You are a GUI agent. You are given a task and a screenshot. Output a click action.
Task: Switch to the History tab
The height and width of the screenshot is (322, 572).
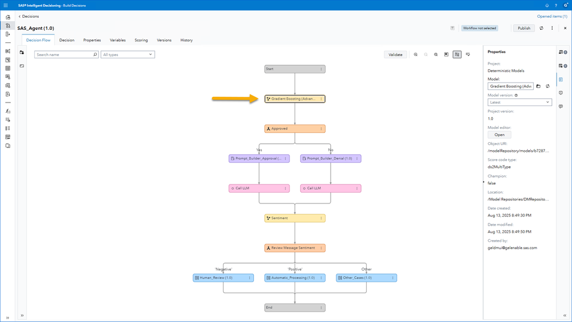(x=186, y=40)
